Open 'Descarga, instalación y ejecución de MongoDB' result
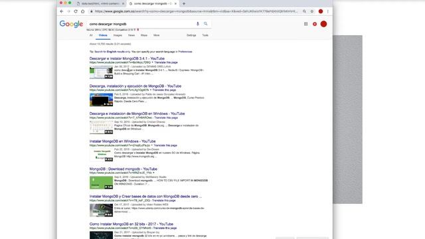Image resolution: width=425 pixels, height=239 pixels. [x=135, y=86]
